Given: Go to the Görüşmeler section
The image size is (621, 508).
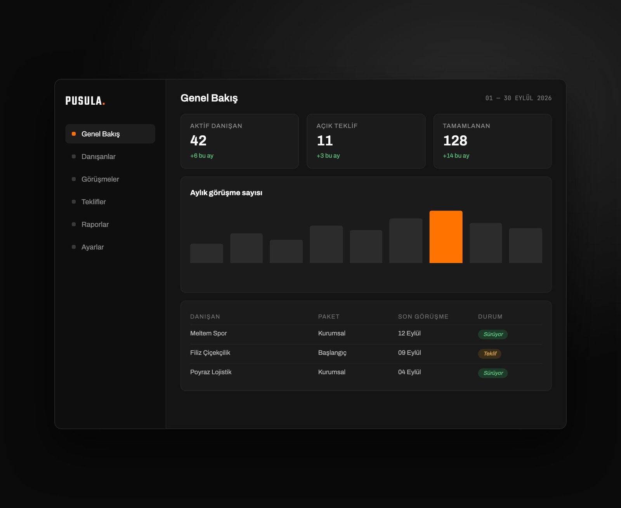Looking at the screenshot, I should 110,179.
